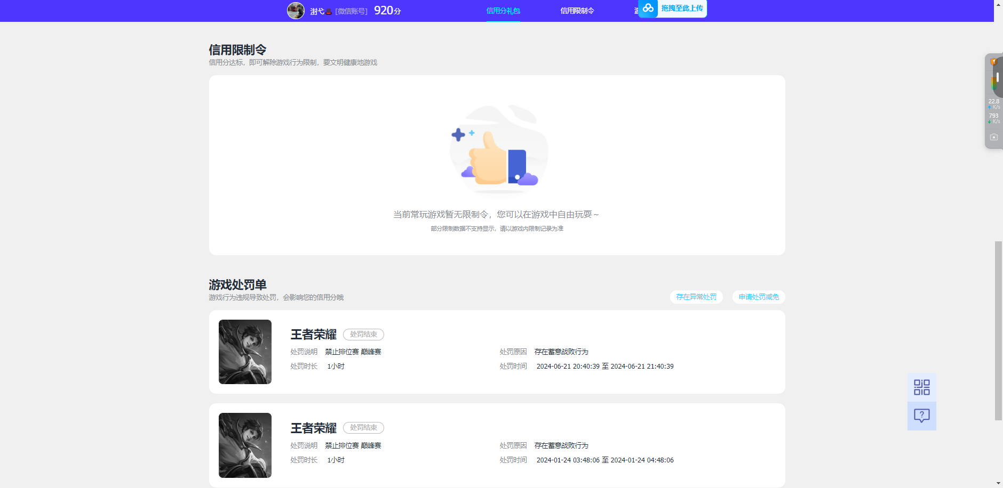The image size is (1003, 488).
Task: Click the hero thumbnail of the 2024-06-21 penalty
Action: point(245,352)
